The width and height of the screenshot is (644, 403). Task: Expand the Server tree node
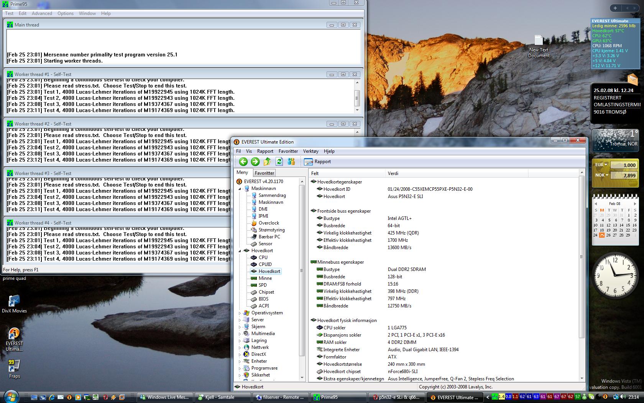(240, 320)
